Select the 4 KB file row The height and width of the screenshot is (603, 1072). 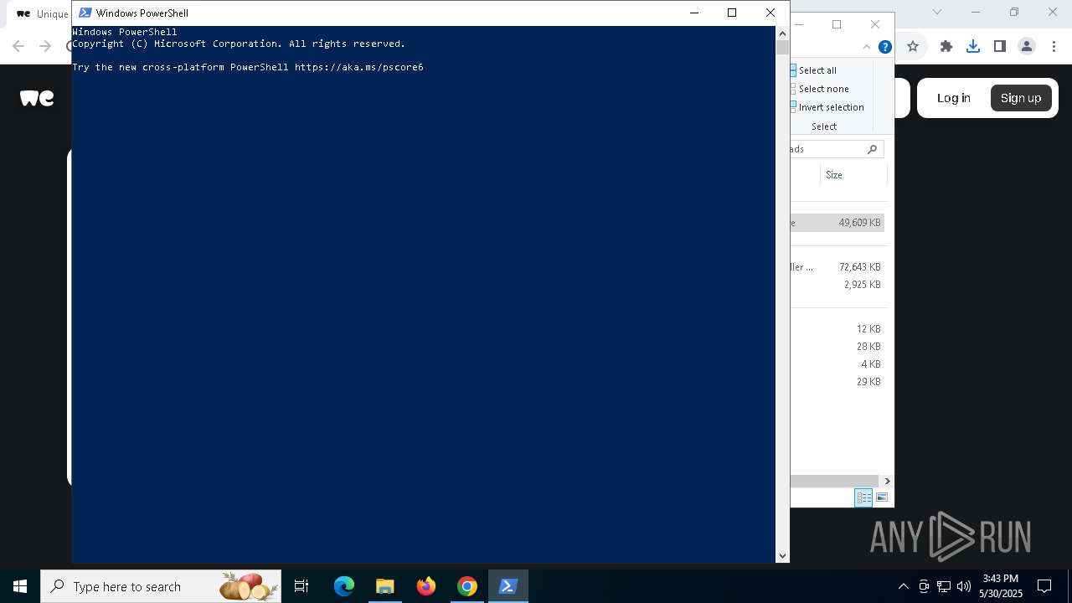(837, 364)
